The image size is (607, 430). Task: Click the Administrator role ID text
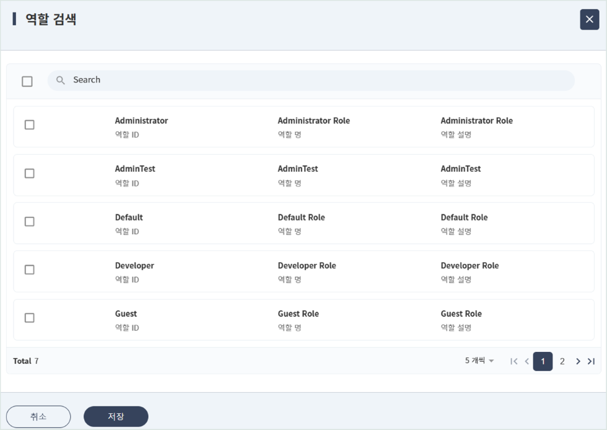click(x=141, y=121)
